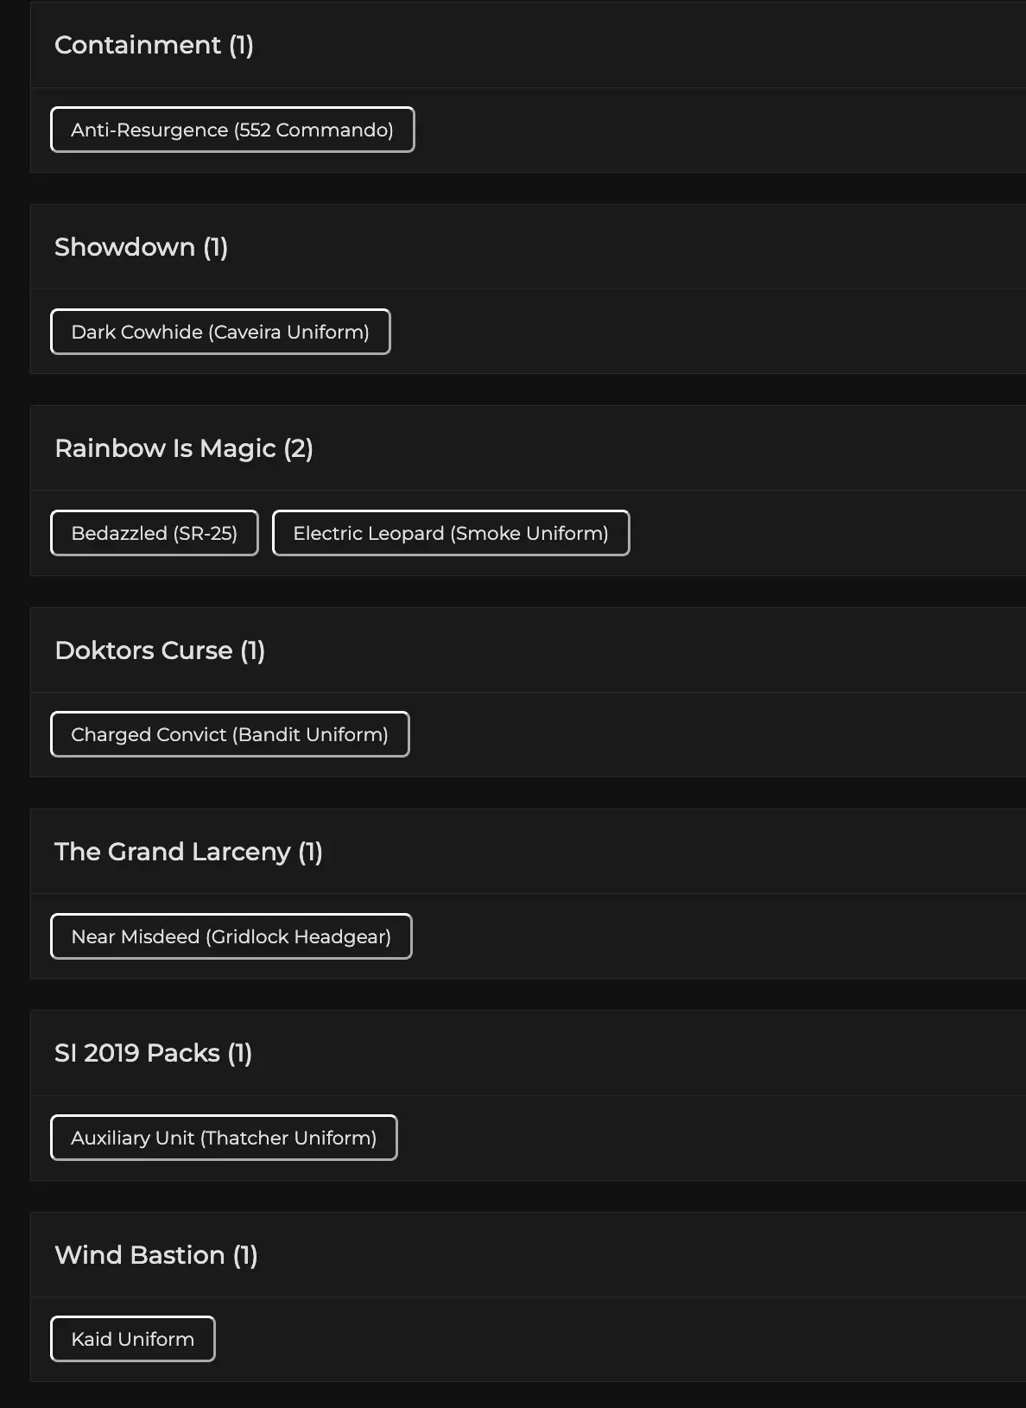The image size is (1026, 1408).
Task: Click the Anti-Resurgence (552 Commando) tag
Action: pos(232,130)
